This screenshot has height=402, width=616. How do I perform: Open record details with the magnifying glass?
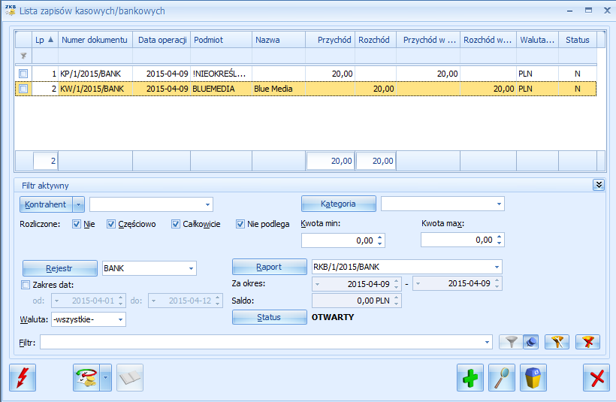pos(502,377)
